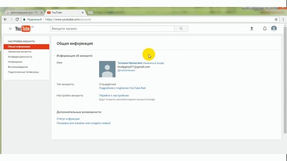Viewport: 287px width, 161px height.
Task: Click the НАСТРОЙКИ АККАУНТА sidebar header
Action: 21,42
